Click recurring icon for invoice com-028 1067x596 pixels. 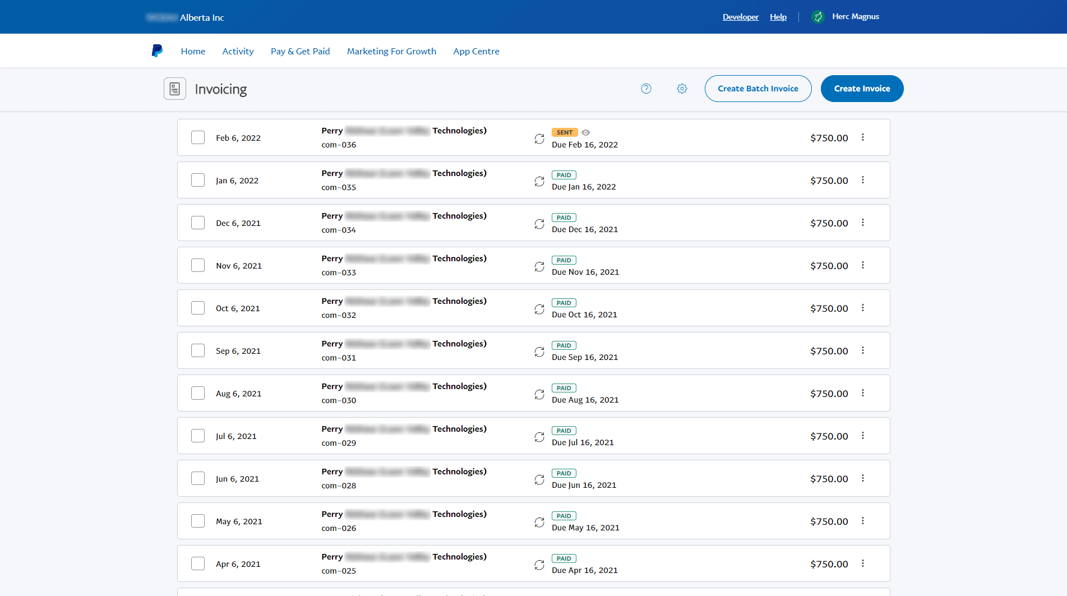(x=539, y=479)
